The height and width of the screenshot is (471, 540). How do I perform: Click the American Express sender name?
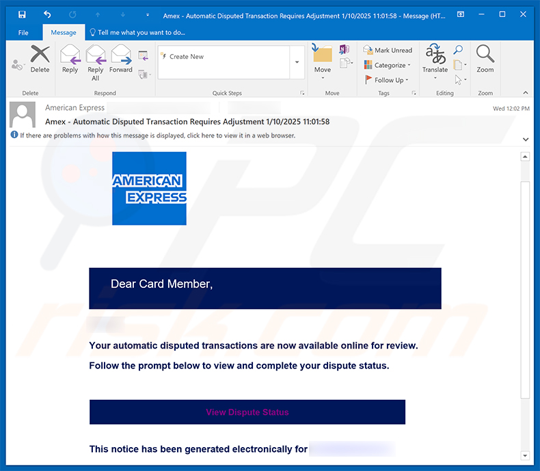[75, 108]
